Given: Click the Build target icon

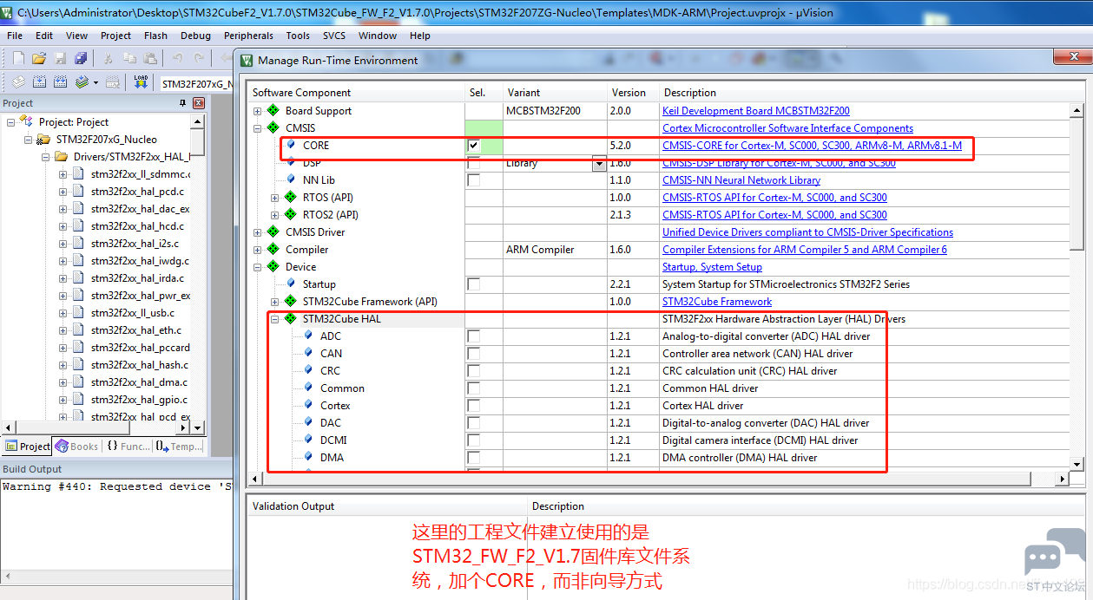Looking at the screenshot, I should pos(39,82).
